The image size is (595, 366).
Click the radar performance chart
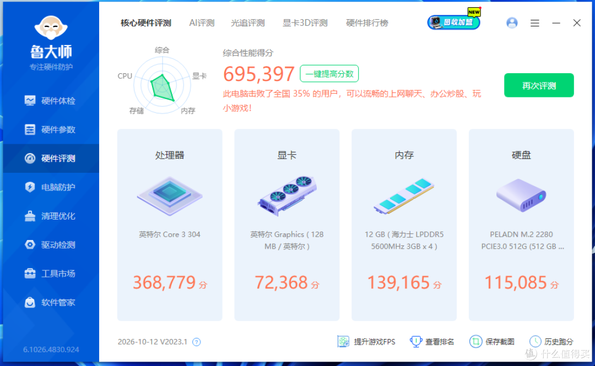163,85
